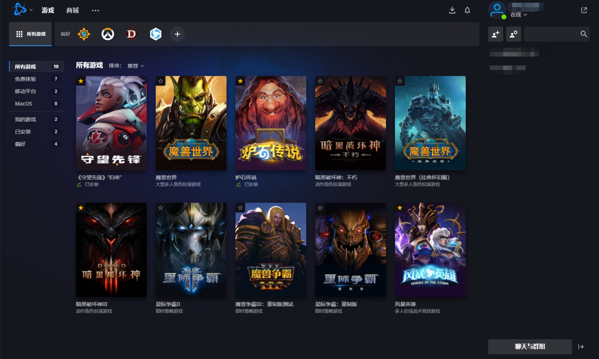Screen dimensions: 599x359
Task: Open 星际争霸 重制版 cover
Action: pos(350,250)
